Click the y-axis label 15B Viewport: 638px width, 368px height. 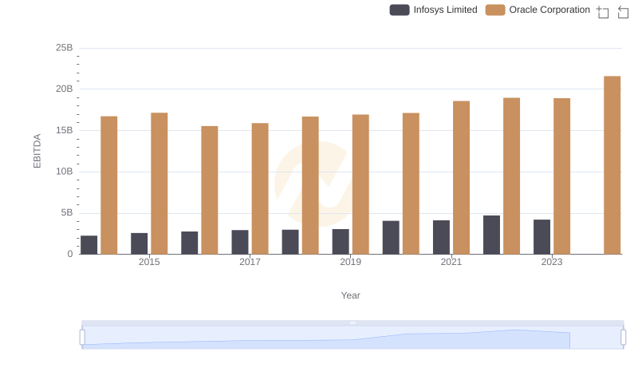tap(65, 130)
